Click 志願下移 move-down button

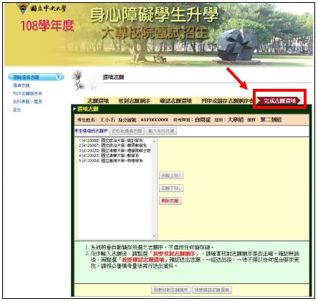(x=171, y=188)
